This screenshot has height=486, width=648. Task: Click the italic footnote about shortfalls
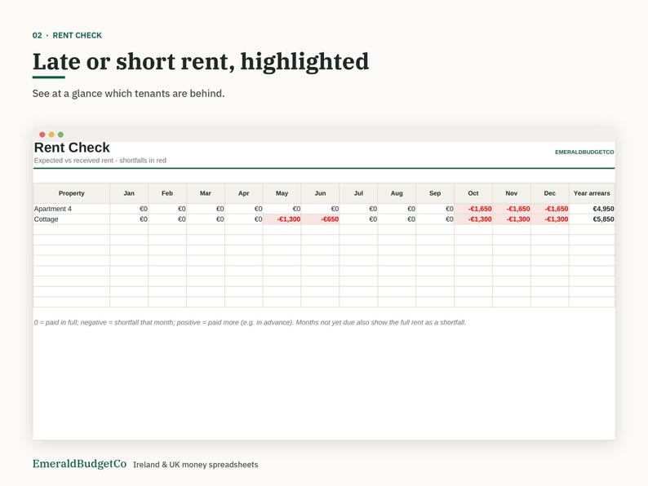tap(250, 322)
